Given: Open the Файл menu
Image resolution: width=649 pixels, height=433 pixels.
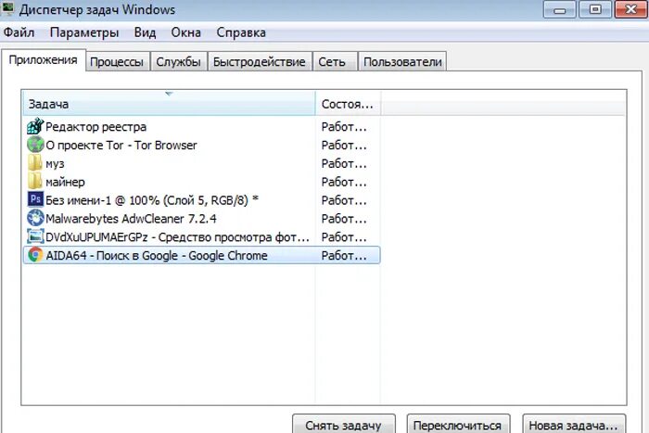Looking at the screenshot, I should tap(19, 32).
